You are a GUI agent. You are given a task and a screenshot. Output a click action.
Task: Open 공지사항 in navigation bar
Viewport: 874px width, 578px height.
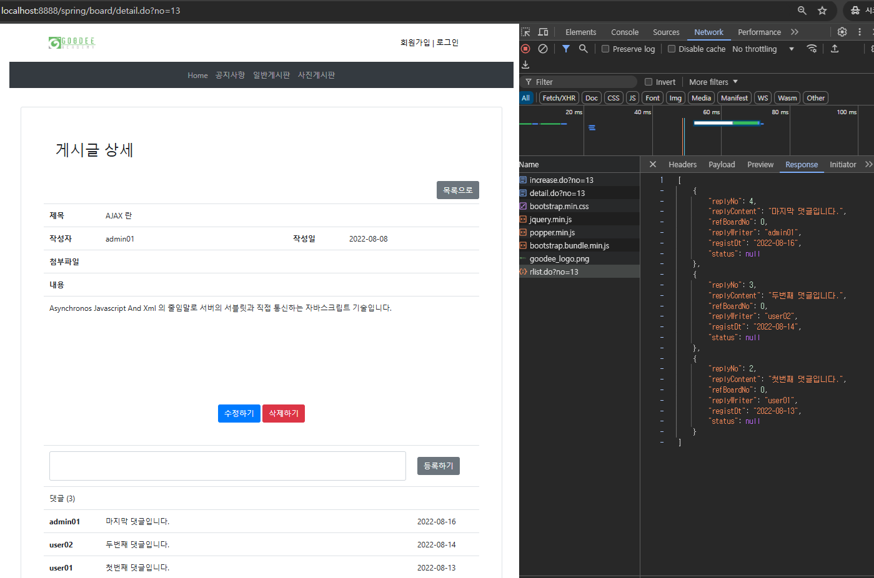point(230,75)
